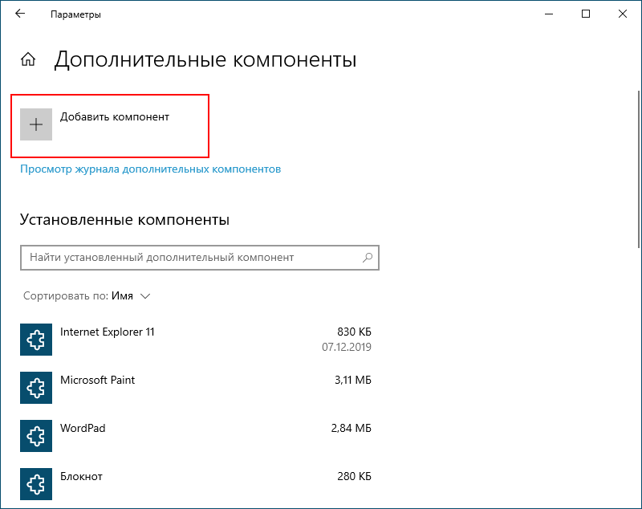642x509 pixels.
Task: Focus the Найти установленный дополнительный компонент field
Action: (x=200, y=258)
